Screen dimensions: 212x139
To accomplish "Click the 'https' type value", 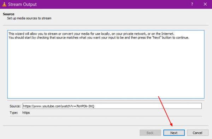I will click(26, 113).
